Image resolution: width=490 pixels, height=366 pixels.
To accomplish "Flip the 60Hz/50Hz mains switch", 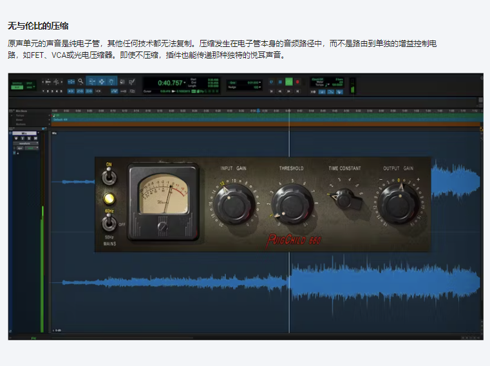I will 109,223.
